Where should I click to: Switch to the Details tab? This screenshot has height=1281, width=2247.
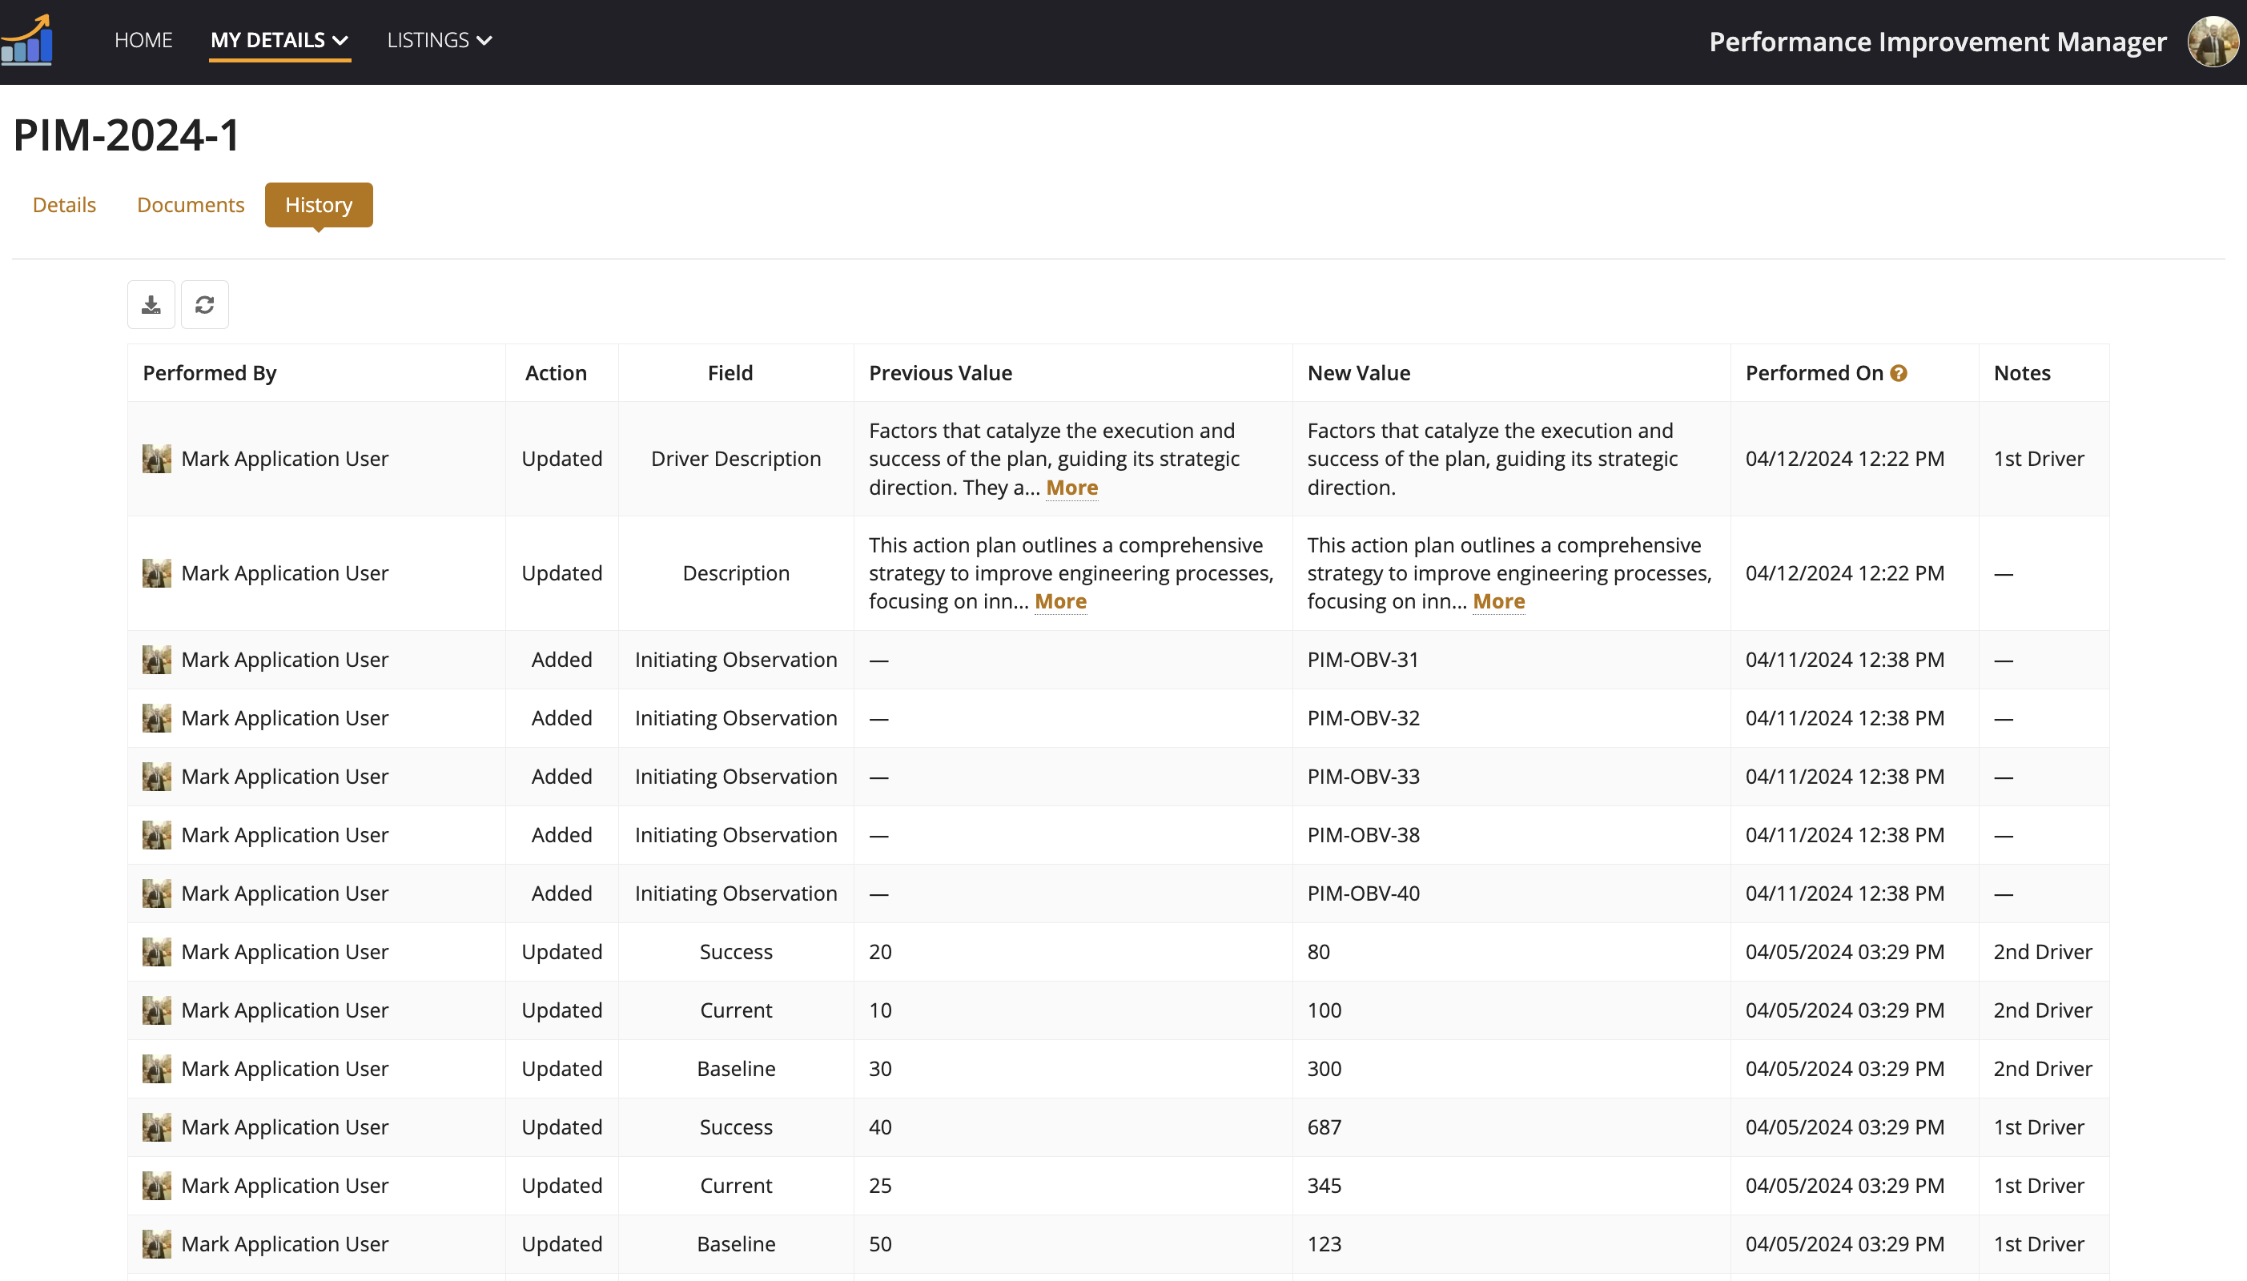(64, 205)
